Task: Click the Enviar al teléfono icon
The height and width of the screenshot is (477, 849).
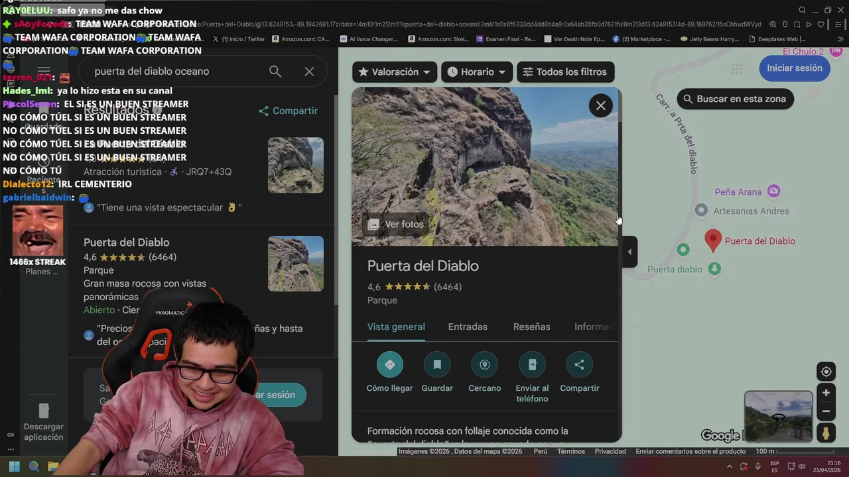Action: click(x=532, y=364)
